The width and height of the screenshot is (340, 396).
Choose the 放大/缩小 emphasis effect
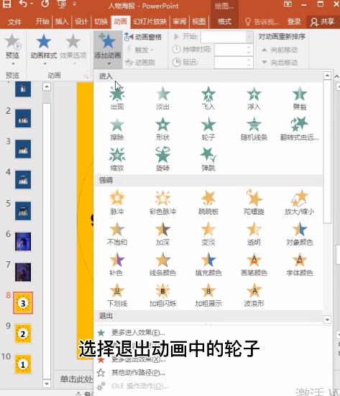300,203
